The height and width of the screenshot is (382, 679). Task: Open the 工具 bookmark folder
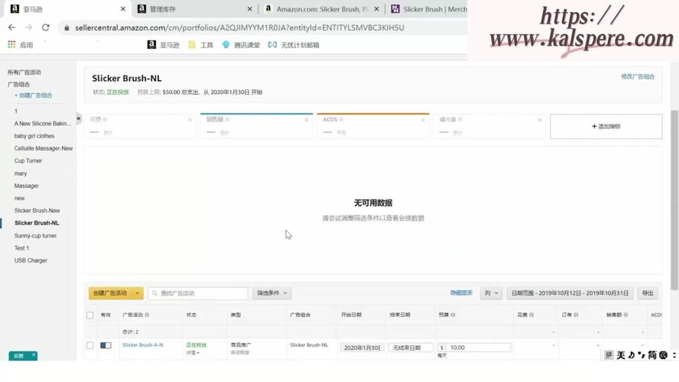pyautogui.click(x=201, y=44)
